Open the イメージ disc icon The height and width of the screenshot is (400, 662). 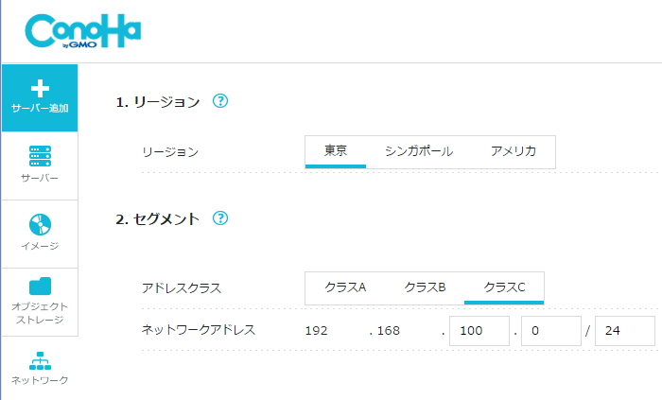[x=39, y=224]
